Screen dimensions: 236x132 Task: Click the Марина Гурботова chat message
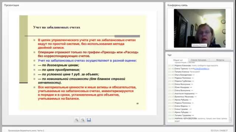[181, 81]
